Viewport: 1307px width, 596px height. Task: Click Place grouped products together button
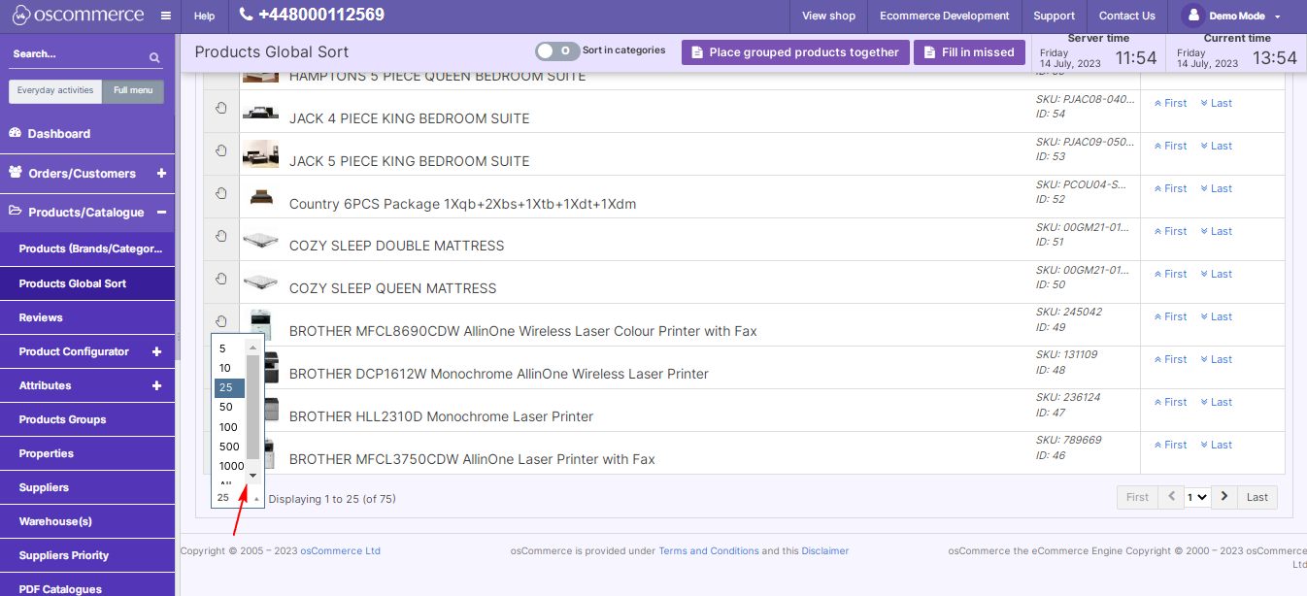pyautogui.click(x=795, y=52)
